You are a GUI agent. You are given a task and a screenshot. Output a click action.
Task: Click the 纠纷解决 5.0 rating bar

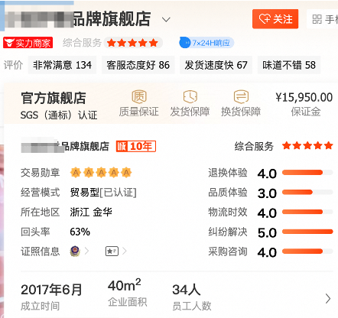tap(307, 232)
